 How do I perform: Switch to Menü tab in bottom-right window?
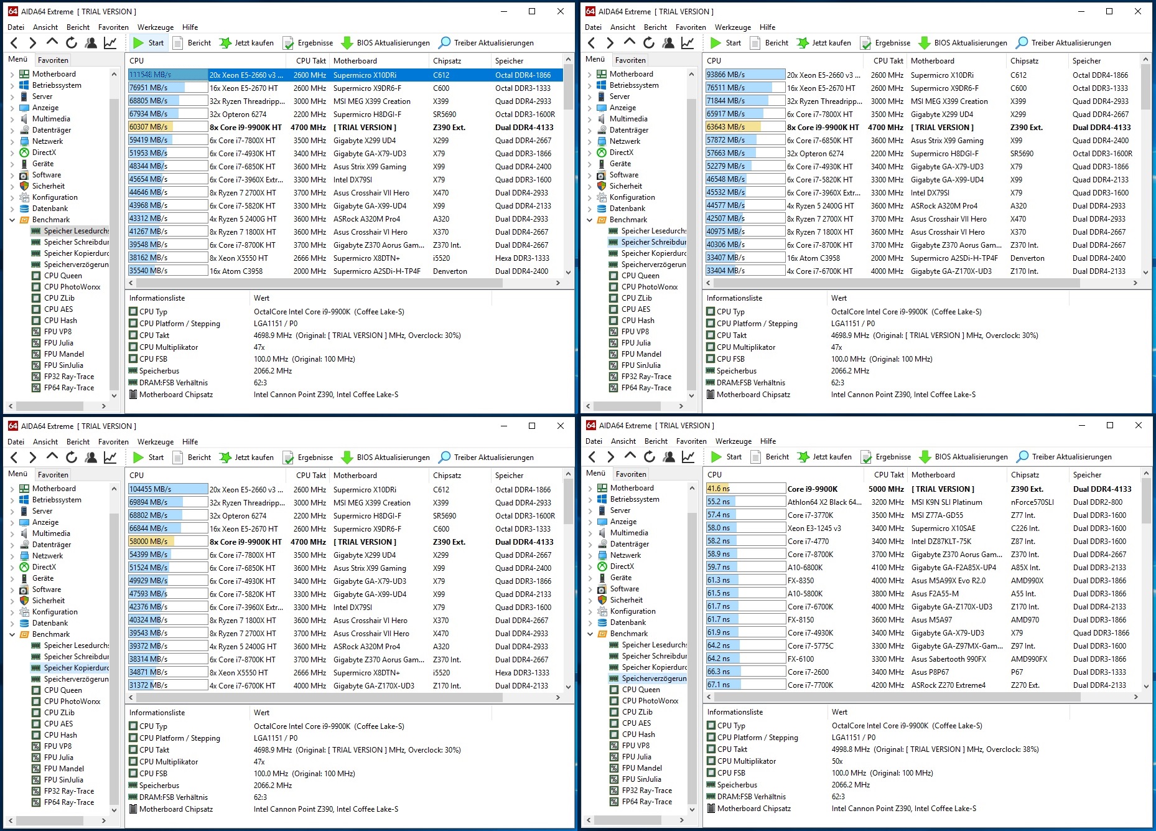tap(596, 473)
